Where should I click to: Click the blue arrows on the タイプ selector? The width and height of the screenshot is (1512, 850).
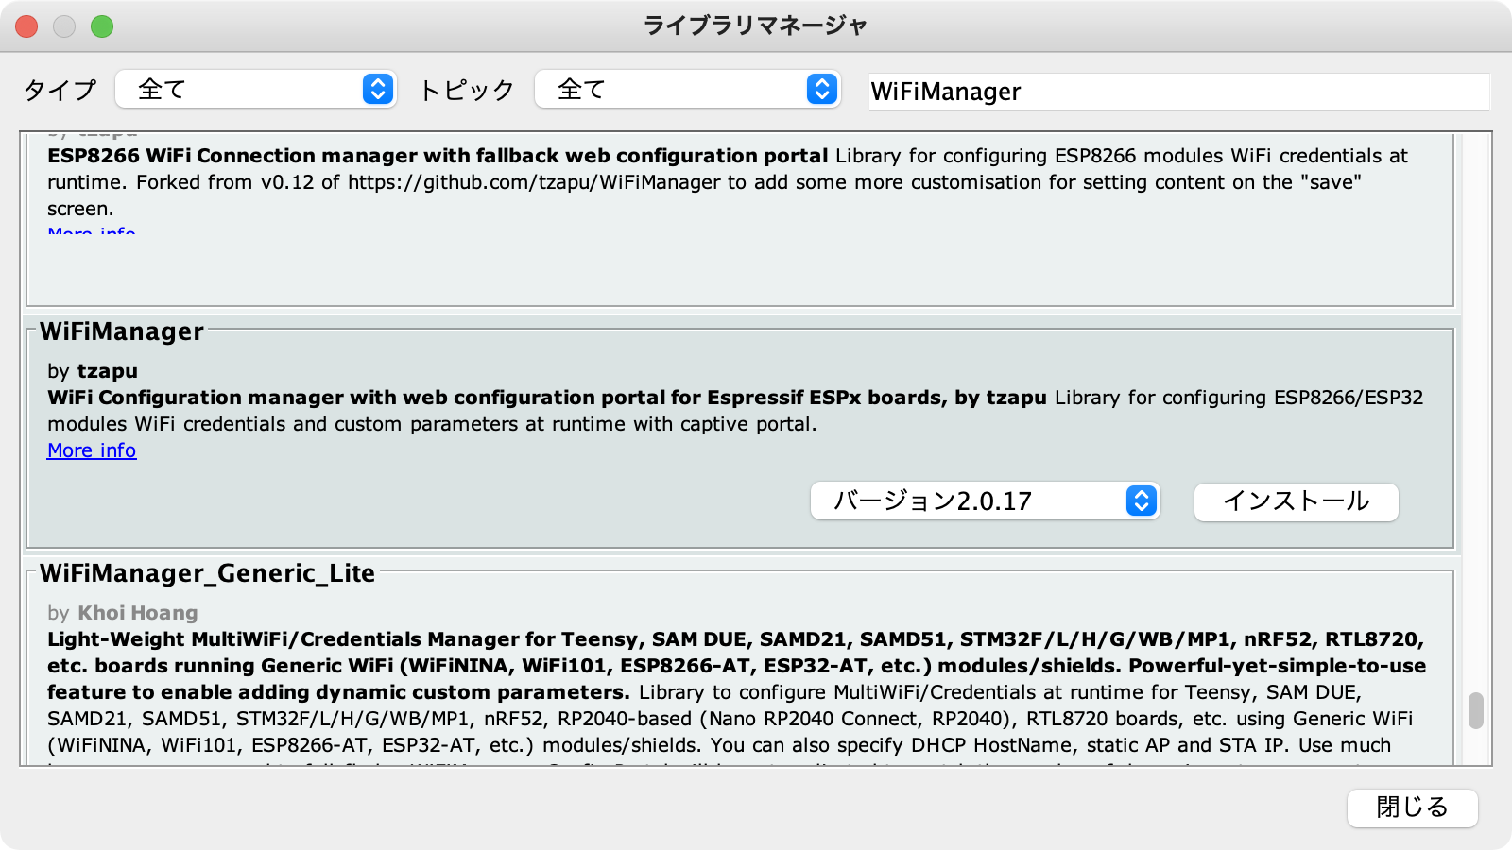click(378, 90)
